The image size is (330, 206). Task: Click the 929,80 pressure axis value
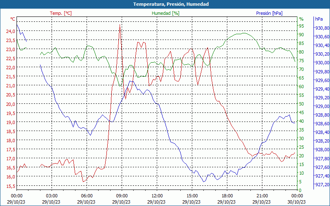click(x=322, y=72)
